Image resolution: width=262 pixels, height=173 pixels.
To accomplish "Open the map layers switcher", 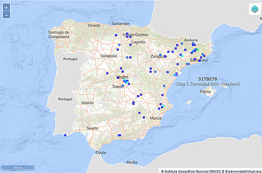I will coord(254,9).
